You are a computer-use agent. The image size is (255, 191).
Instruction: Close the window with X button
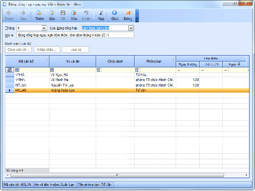246,3
